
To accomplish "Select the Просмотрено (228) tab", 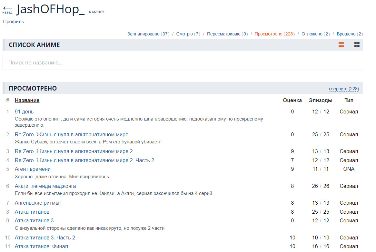I will coord(274,34).
